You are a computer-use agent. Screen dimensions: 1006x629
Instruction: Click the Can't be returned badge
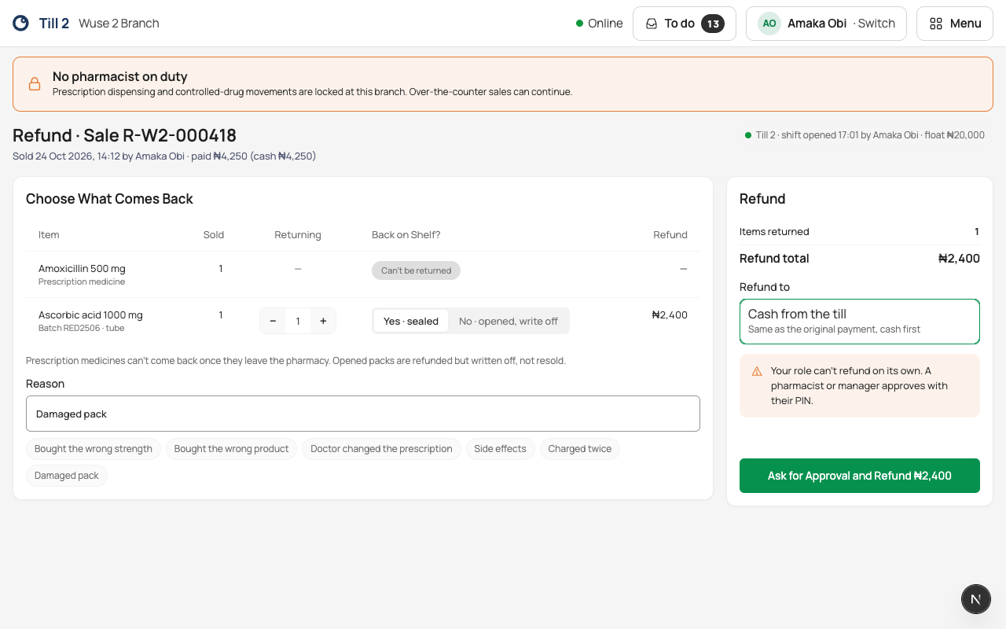(416, 270)
